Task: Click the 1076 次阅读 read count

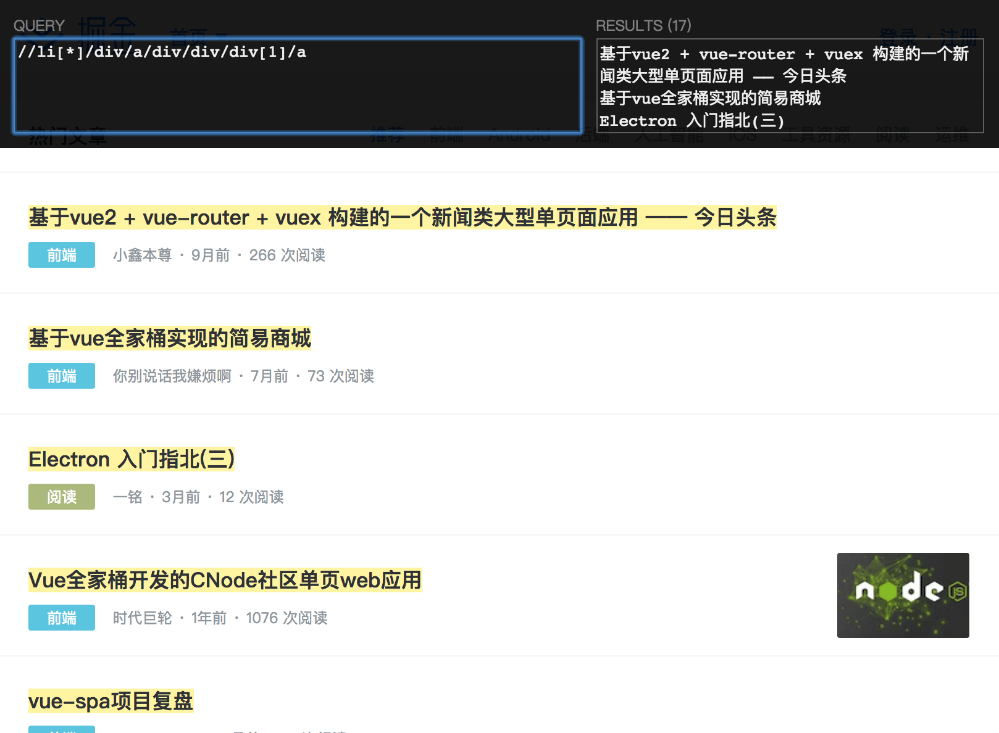Action: (286, 618)
